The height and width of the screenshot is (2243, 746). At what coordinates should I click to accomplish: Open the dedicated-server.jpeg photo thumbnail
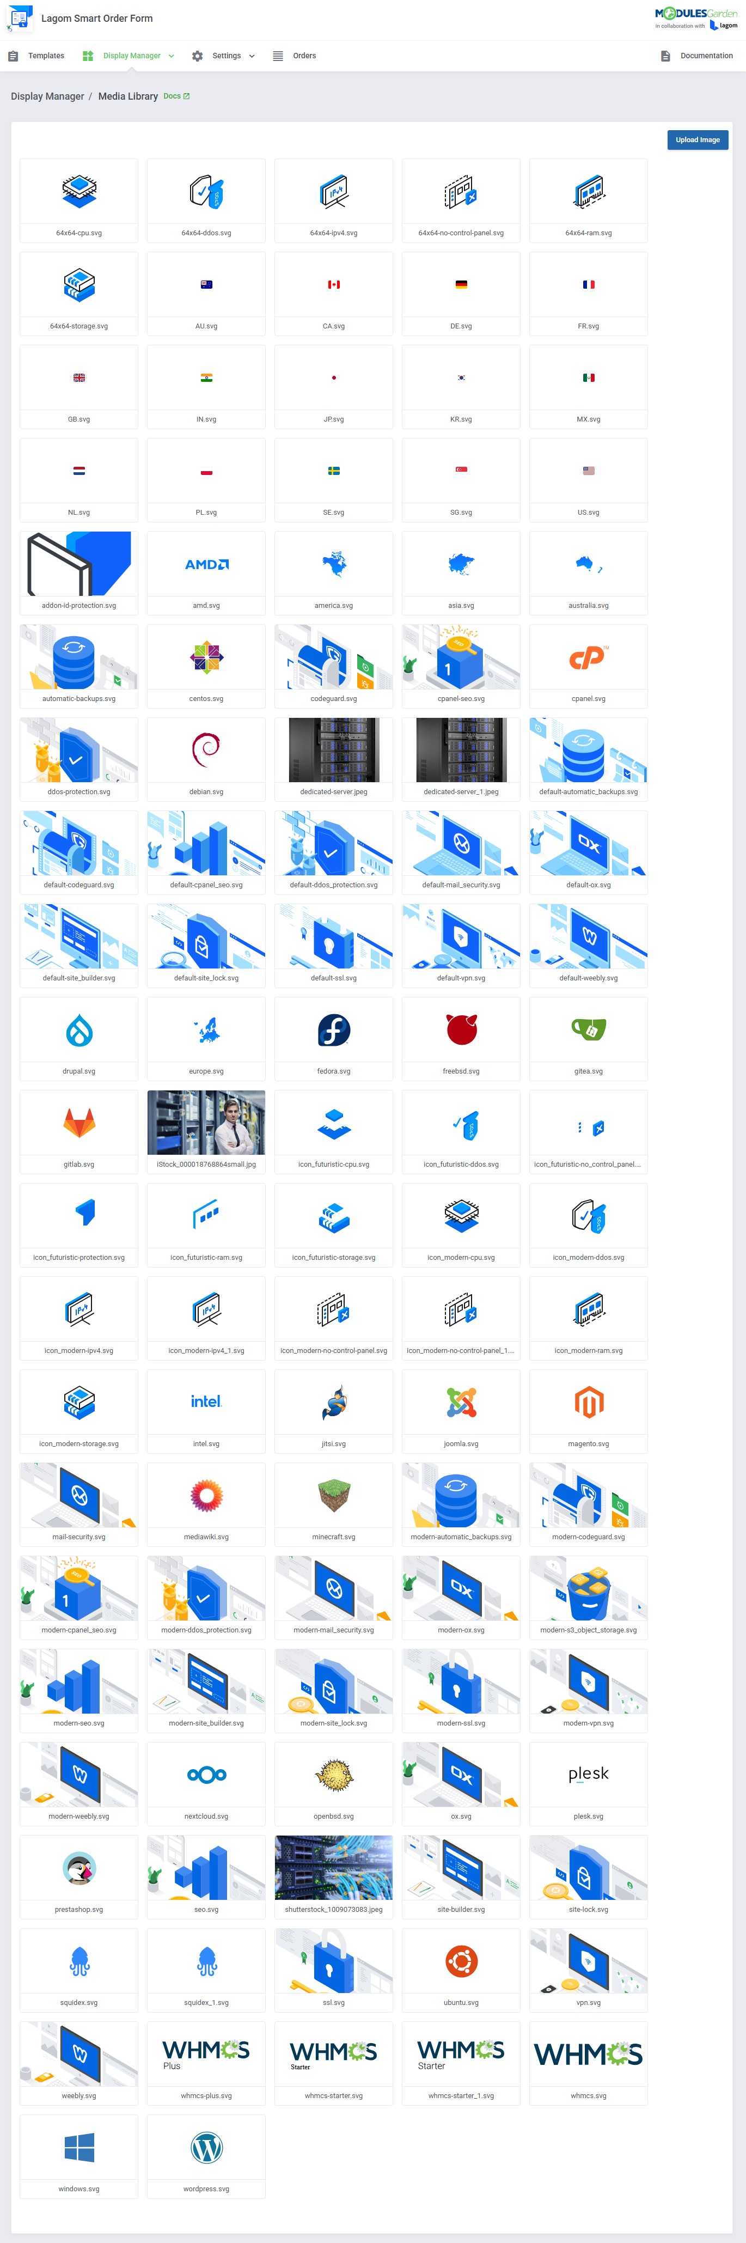(333, 749)
